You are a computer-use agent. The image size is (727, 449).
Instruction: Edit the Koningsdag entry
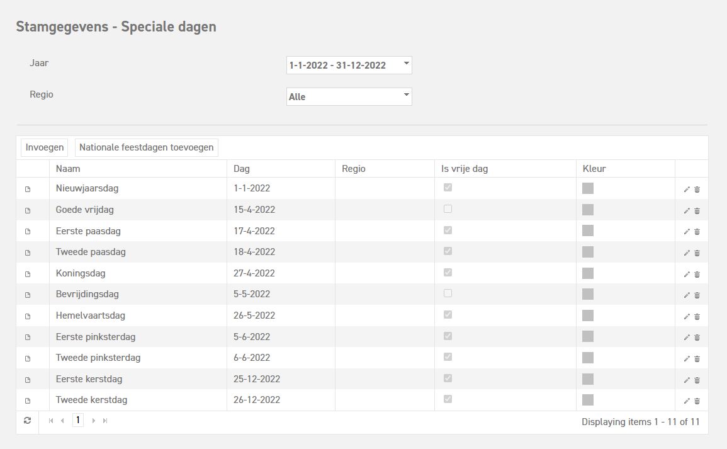tap(687, 274)
